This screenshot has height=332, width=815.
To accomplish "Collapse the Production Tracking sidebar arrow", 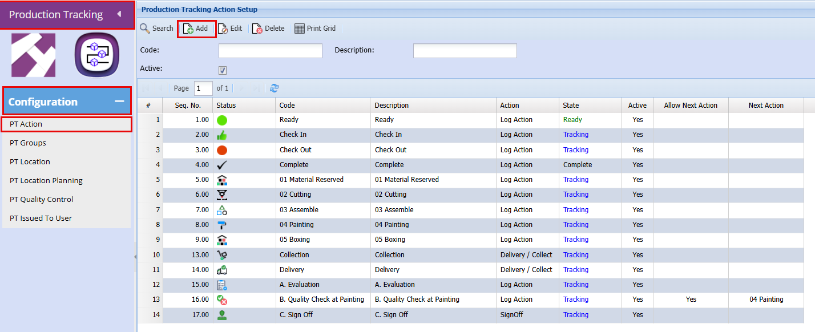I will pyautogui.click(x=119, y=14).
